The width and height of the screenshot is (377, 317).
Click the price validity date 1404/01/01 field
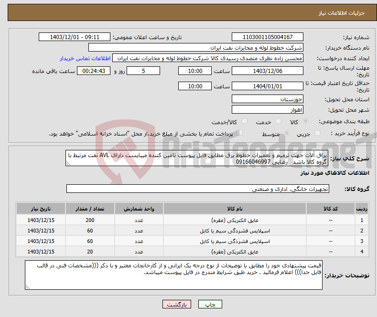267,86
